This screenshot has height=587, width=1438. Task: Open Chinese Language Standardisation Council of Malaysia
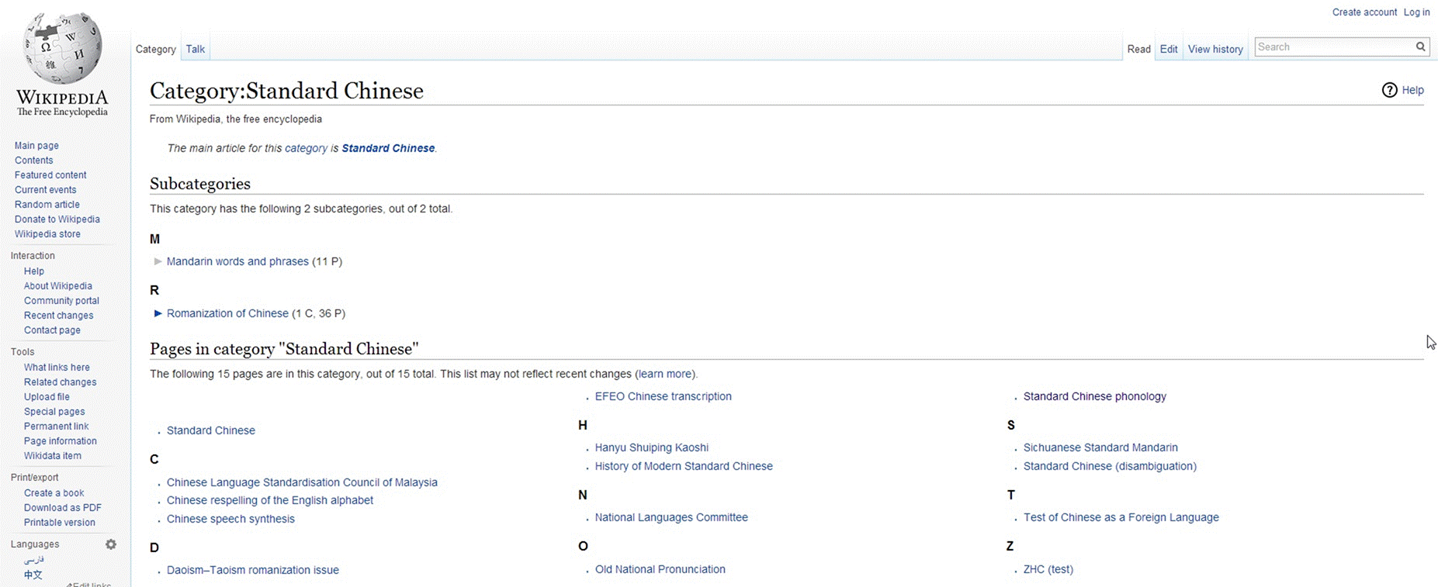tap(302, 482)
